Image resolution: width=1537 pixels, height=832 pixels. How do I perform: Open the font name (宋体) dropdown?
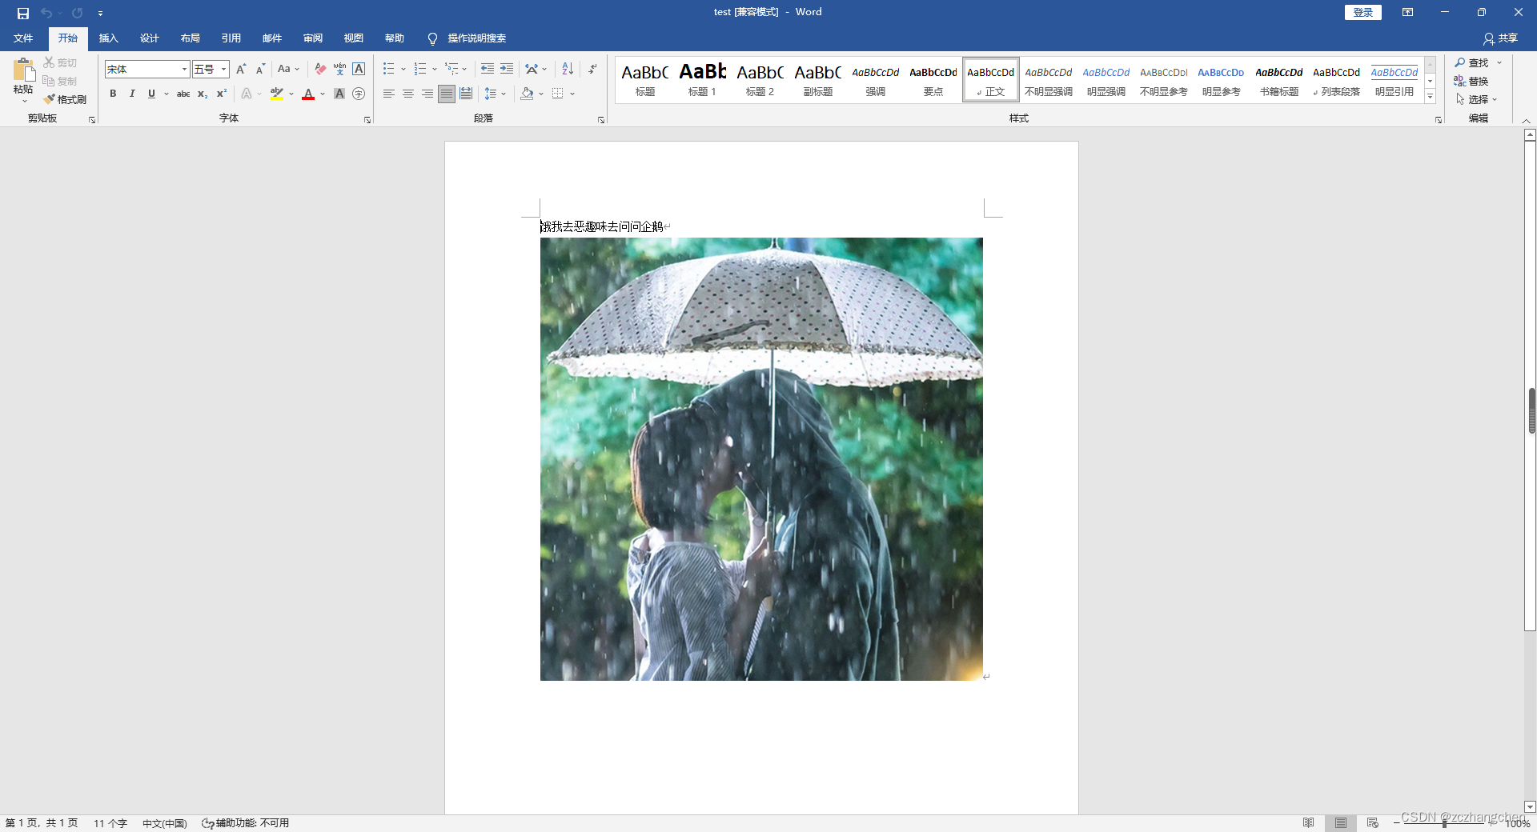[184, 70]
